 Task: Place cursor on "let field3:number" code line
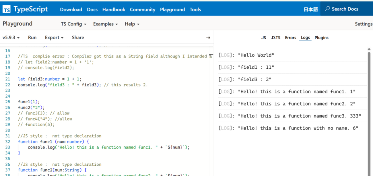(x=50, y=79)
